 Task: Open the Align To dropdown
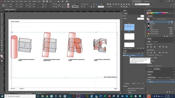[x=156, y=58]
